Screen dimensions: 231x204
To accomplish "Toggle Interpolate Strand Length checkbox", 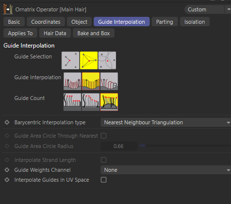I will click(104, 160).
